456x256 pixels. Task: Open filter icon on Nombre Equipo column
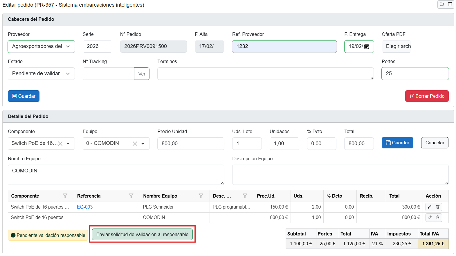pos(201,196)
